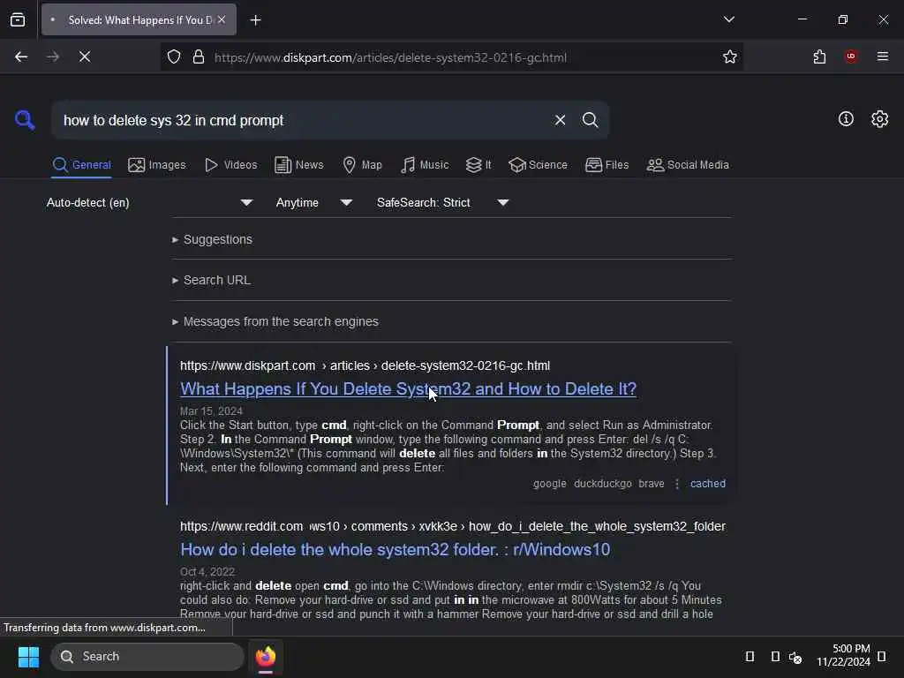Open the cached link of diskpart result
The height and width of the screenshot is (678, 904).
[708, 484]
